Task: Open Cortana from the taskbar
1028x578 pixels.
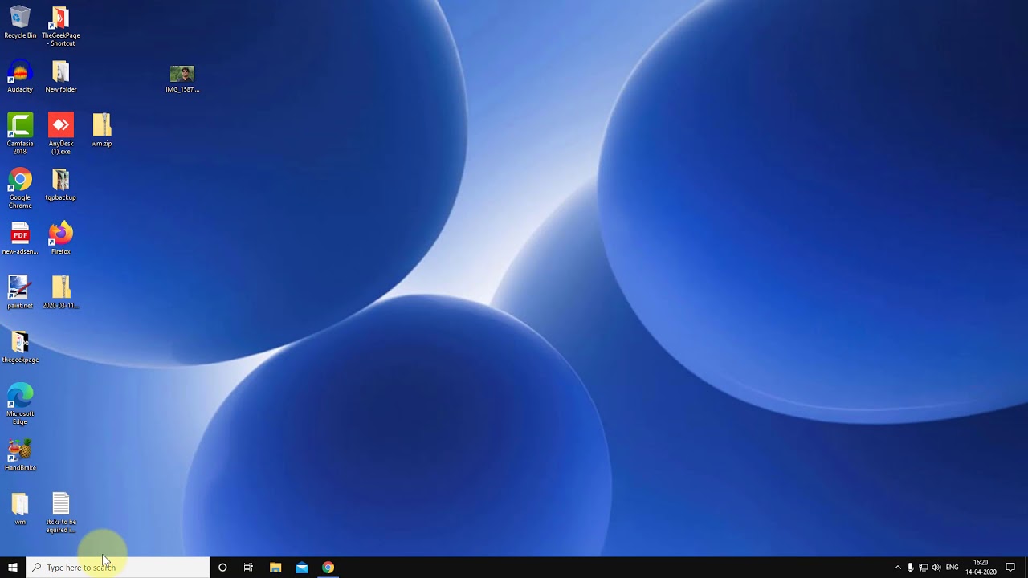Action: click(222, 568)
